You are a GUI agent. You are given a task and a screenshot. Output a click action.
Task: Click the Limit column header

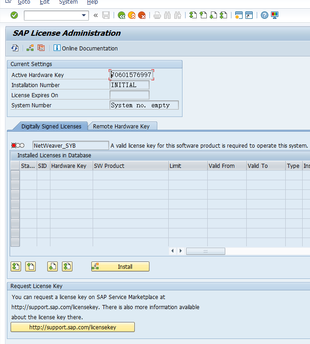188,166
